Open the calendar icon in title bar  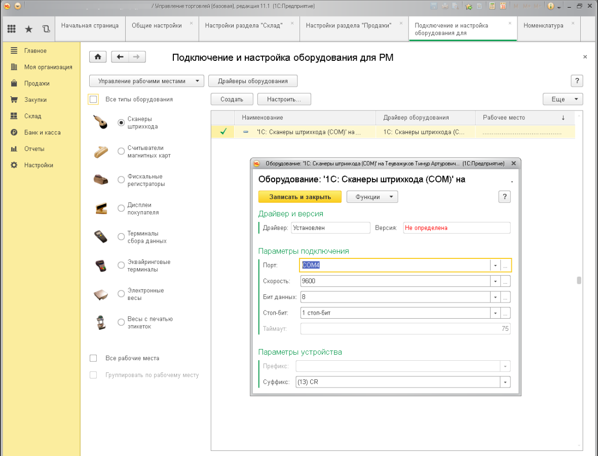(x=503, y=6)
